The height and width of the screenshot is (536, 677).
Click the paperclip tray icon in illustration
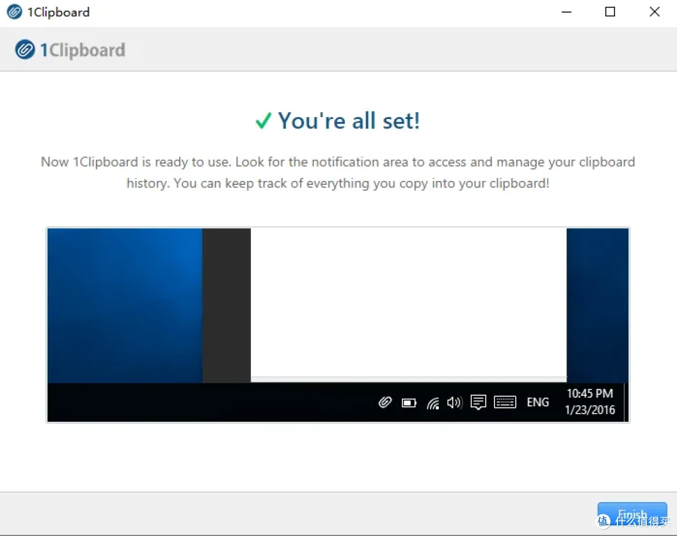[385, 403]
